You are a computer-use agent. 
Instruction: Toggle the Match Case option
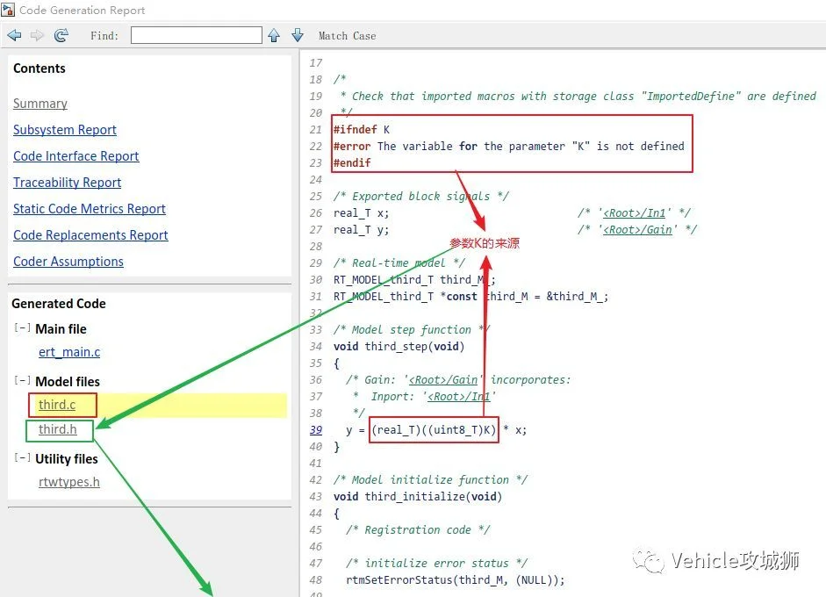pyautogui.click(x=347, y=36)
